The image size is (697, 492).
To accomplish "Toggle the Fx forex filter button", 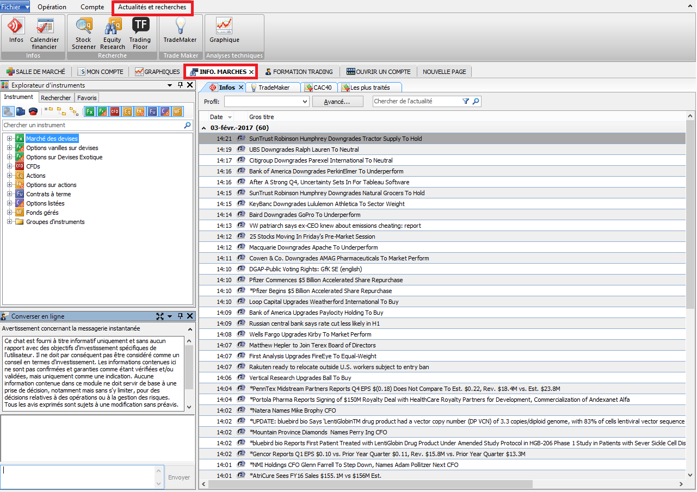I will [x=89, y=111].
